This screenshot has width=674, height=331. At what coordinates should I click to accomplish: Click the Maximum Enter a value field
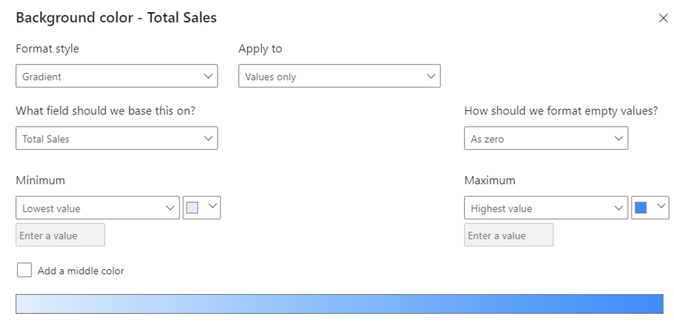[509, 235]
